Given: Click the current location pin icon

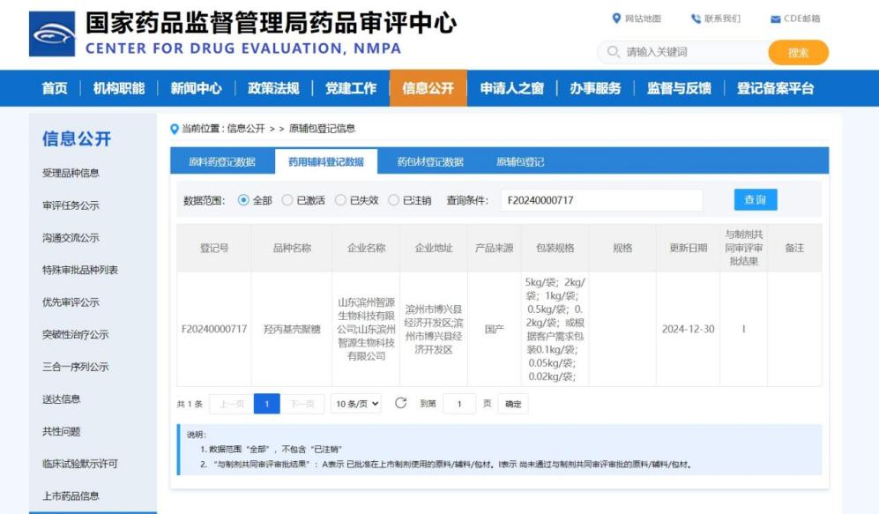Looking at the screenshot, I should (x=175, y=129).
